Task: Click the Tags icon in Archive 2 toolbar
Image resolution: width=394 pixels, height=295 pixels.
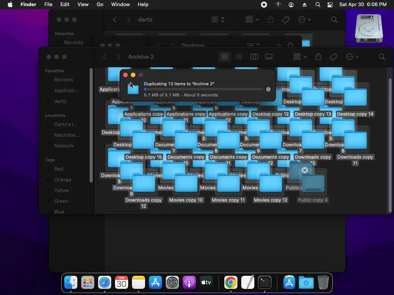Action: point(334,57)
